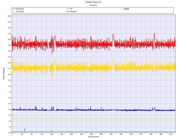This screenshot has width=187, height=140.
Task: Click the Powers subtitle
Action: click(93, 5)
